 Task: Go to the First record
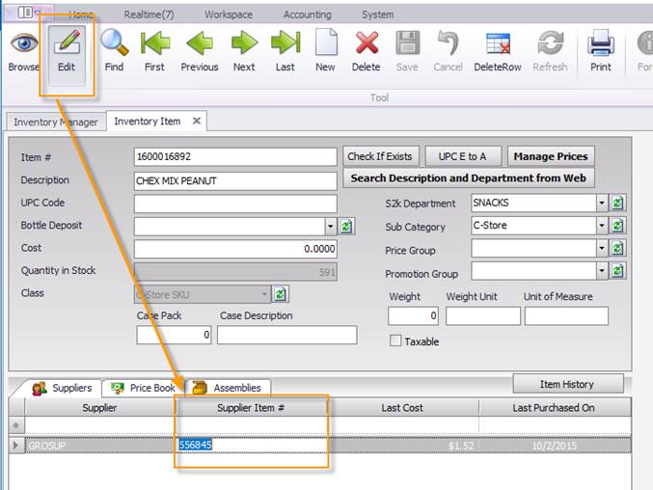pos(154,44)
